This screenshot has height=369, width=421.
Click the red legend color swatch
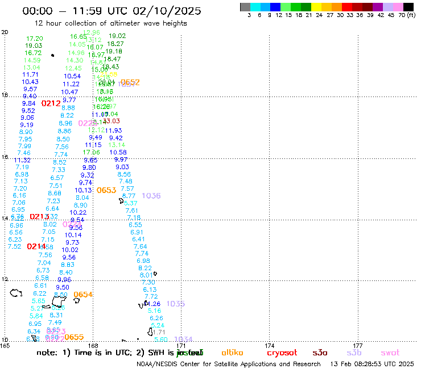point(346,7)
